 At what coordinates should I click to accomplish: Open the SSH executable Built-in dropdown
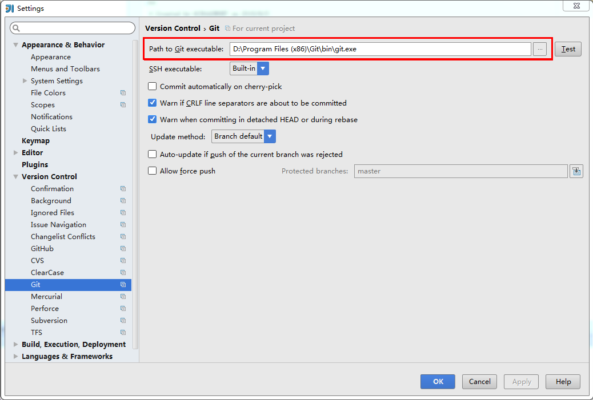pyautogui.click(x=249, y=68)
